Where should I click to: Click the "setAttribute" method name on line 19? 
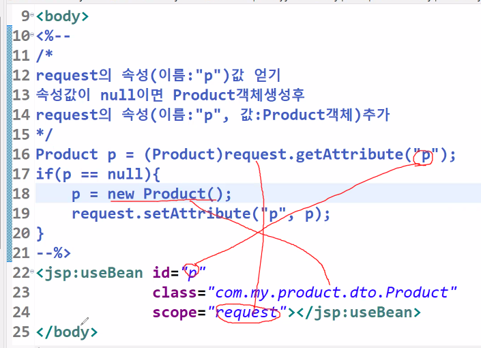point(197,214)
